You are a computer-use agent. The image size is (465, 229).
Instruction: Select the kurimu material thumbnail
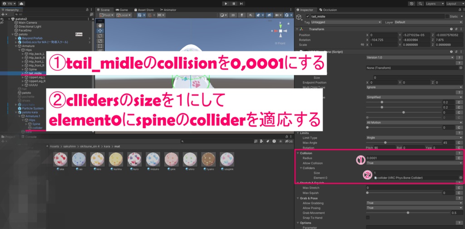116,159
